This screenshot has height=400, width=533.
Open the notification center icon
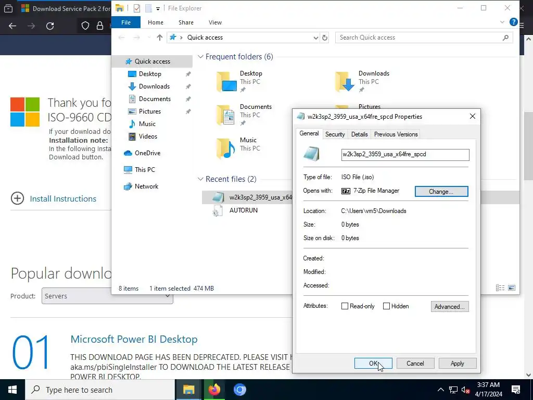coord(516,390)
